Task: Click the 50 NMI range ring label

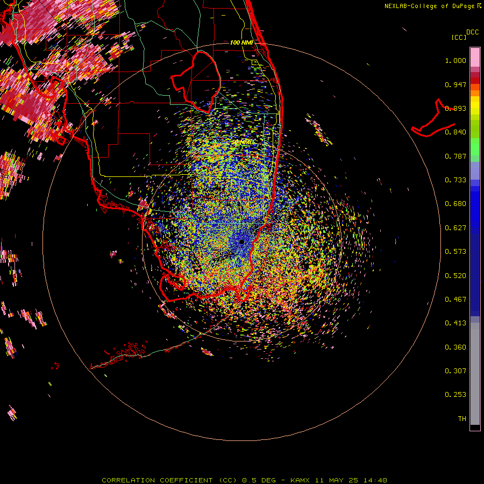Action: point(243,143)
